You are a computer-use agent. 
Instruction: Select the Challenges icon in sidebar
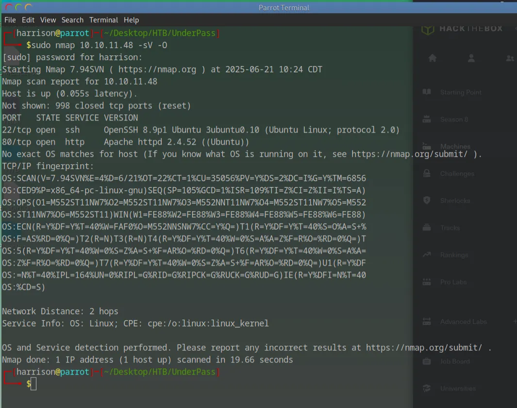427,173
